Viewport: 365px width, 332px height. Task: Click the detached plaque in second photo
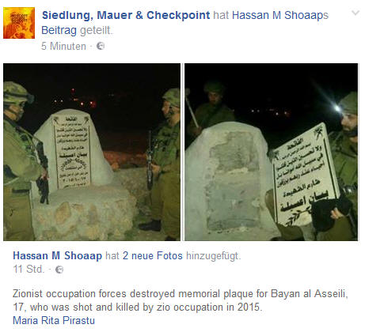(x=305, y=175)
